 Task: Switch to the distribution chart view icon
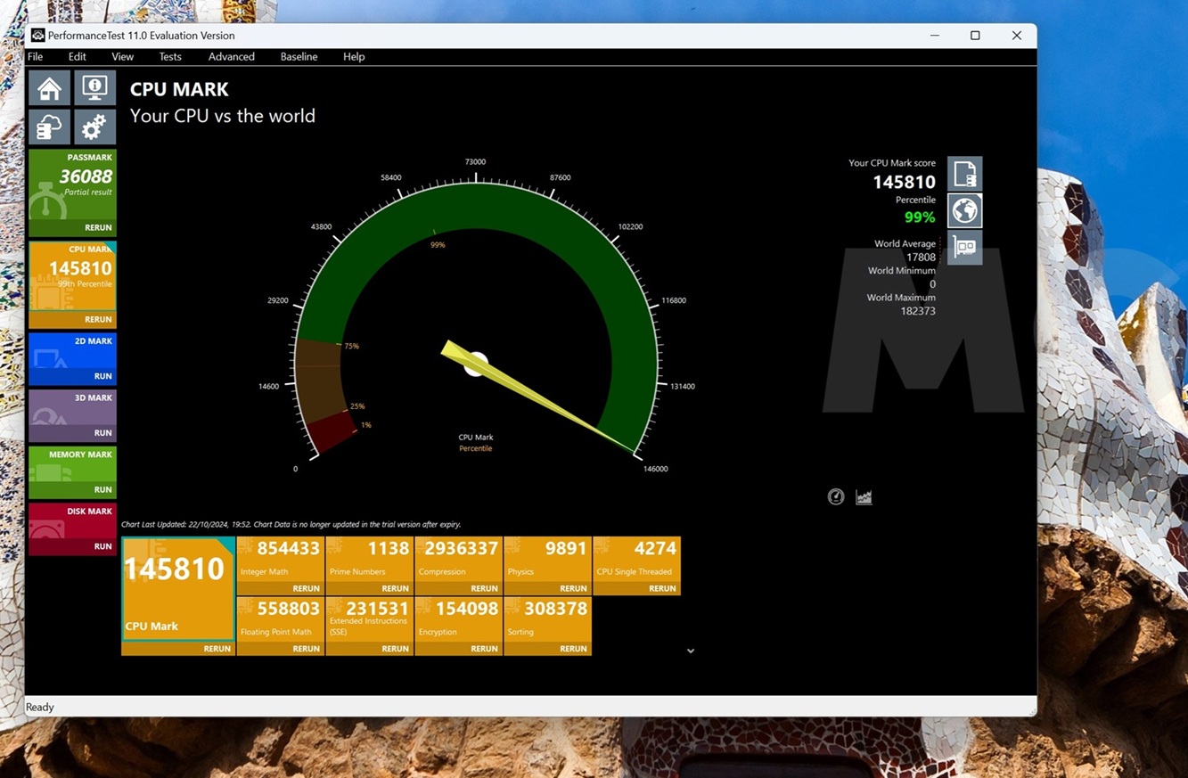click(x=864, y=497)
